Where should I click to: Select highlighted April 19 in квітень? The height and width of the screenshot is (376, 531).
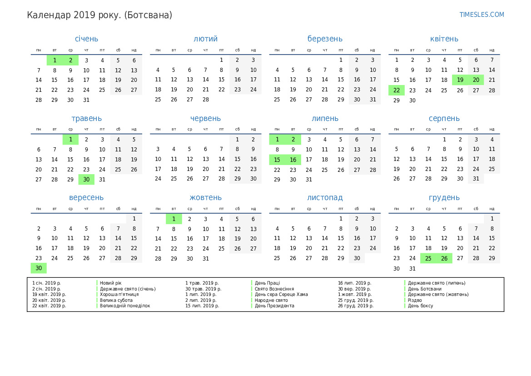coord(460,80)
